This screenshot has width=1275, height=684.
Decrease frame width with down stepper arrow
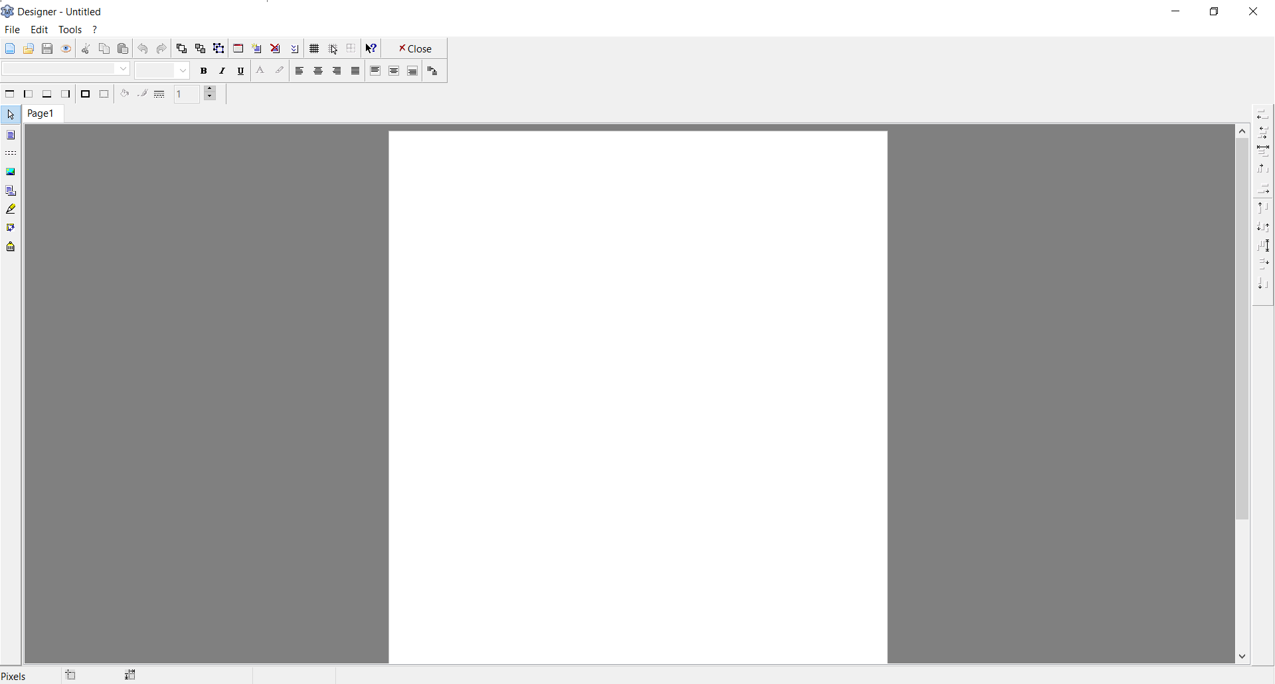(210, 97)
